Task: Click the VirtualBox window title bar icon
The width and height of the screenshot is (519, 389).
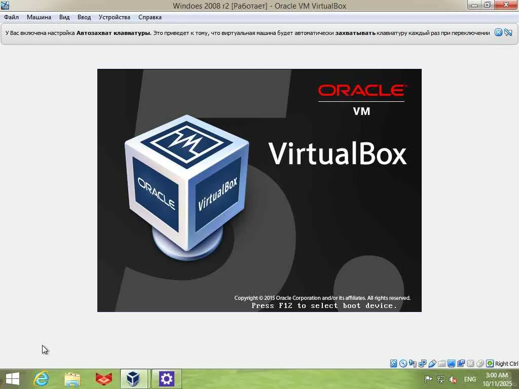Action: coord(5,5)
